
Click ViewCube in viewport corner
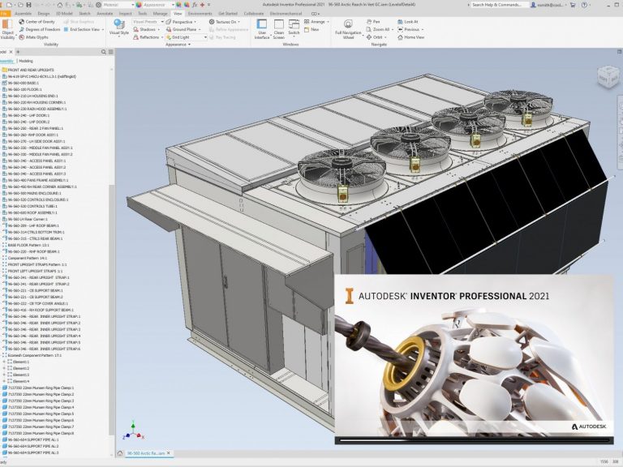click(608, 77)
